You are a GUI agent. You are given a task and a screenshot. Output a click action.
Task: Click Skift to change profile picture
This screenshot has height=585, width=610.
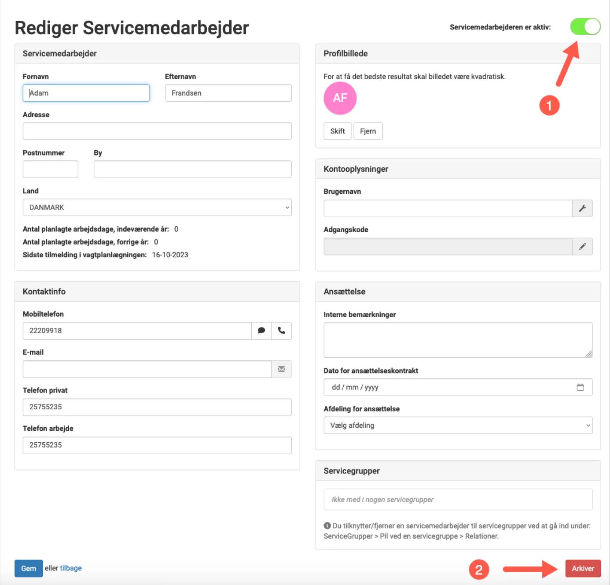(337, 131)
